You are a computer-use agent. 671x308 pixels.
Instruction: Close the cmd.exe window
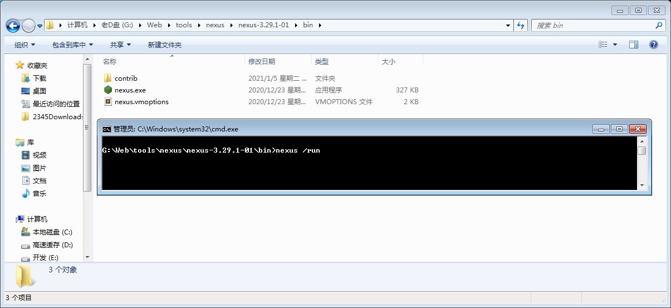[638, 129]
